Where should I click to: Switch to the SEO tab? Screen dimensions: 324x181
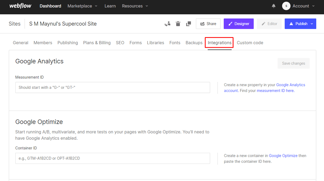[120, 43]
